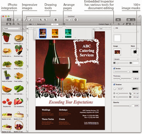142x134 pixels.
Task: Click the 1.00 pt thickness field
Action: 135,78
